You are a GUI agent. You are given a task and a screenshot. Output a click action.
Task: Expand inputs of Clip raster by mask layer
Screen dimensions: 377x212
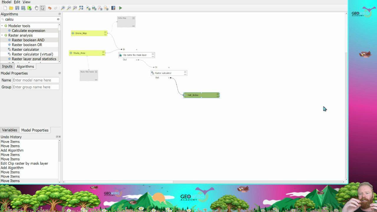click(136, 49)
